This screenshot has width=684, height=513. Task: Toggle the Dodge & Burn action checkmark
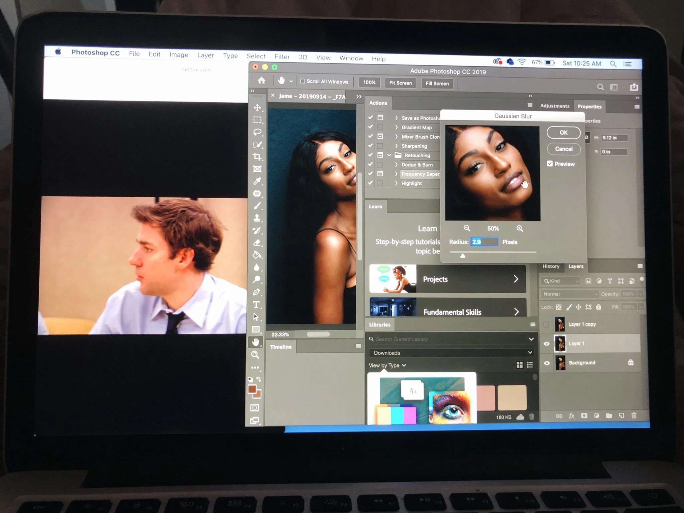(370, 164)
